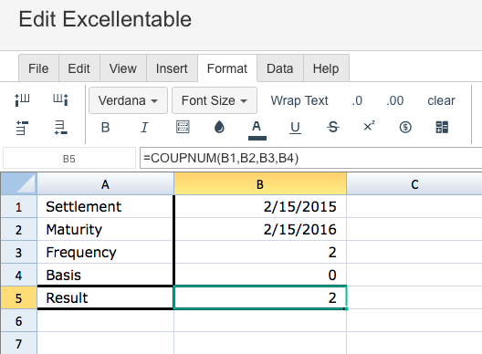Switch to the Insert tab

(172, 68)
